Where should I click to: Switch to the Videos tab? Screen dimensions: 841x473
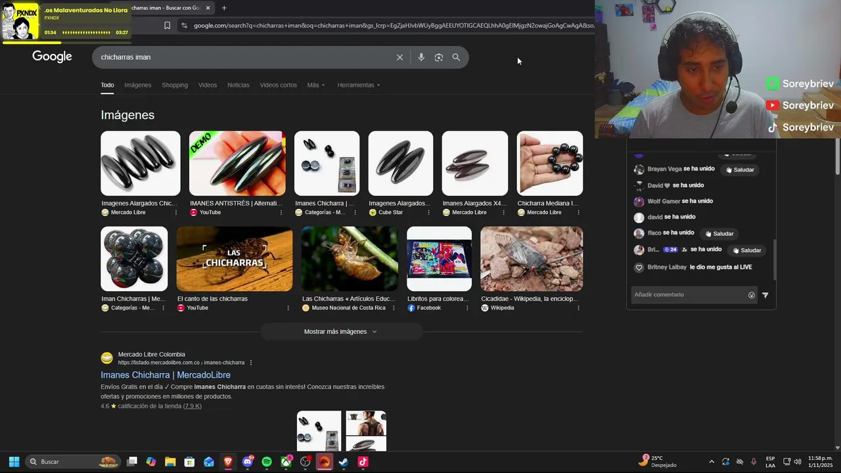click(x=208, y=85)
